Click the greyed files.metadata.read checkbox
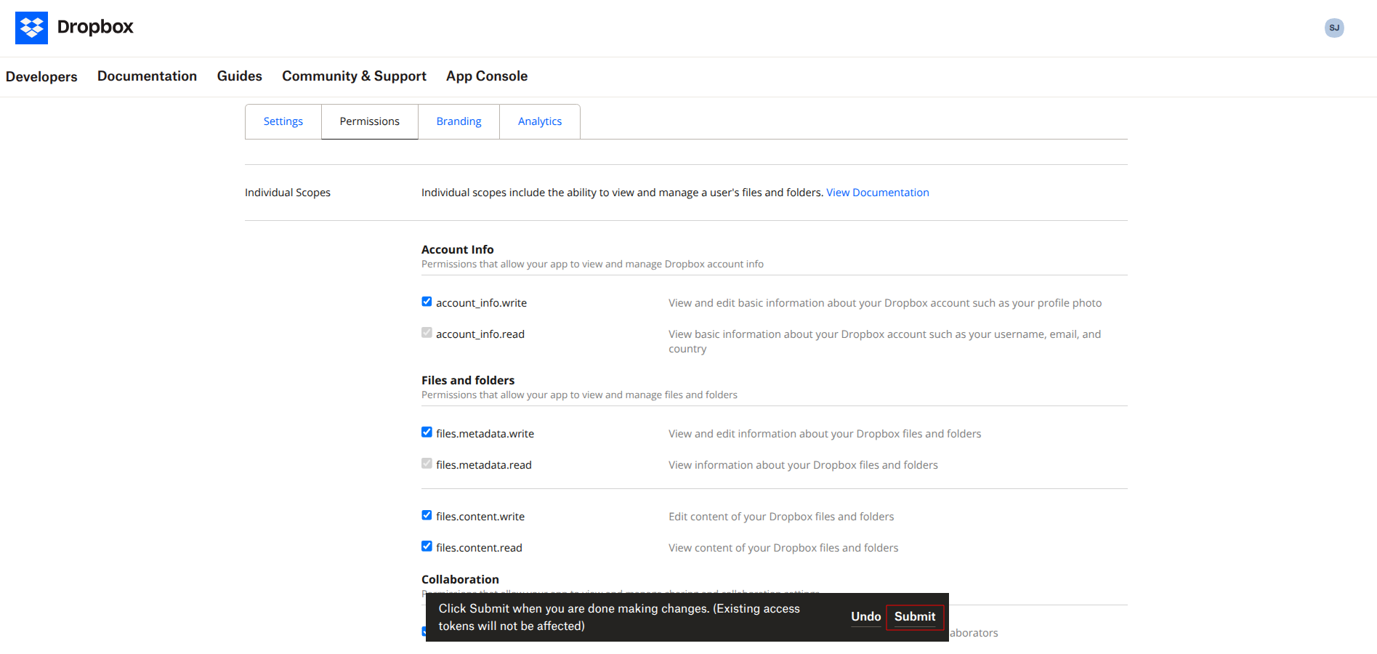This screenshot has width=1377, height=654. [x=427, y=464]
